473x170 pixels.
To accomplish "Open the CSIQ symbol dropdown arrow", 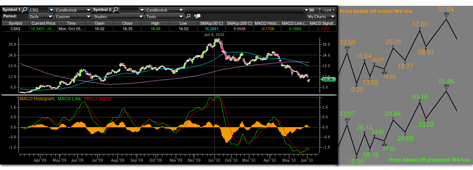I will [x=51, y=10].
